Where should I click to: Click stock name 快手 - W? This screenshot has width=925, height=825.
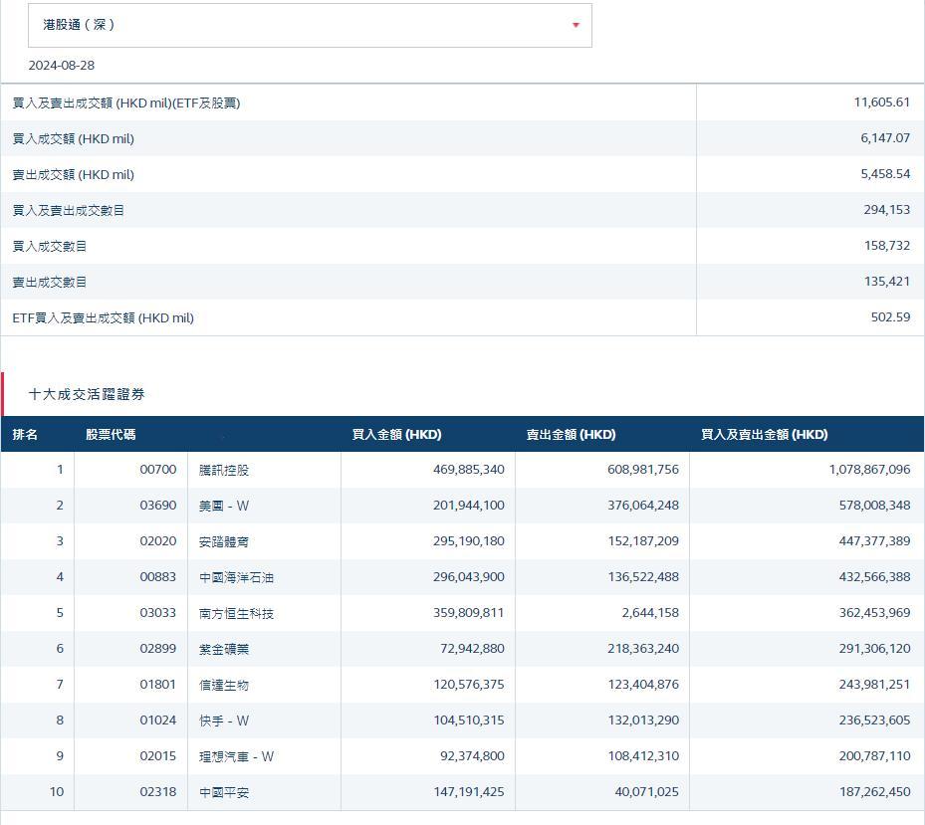tap(224, 721)
